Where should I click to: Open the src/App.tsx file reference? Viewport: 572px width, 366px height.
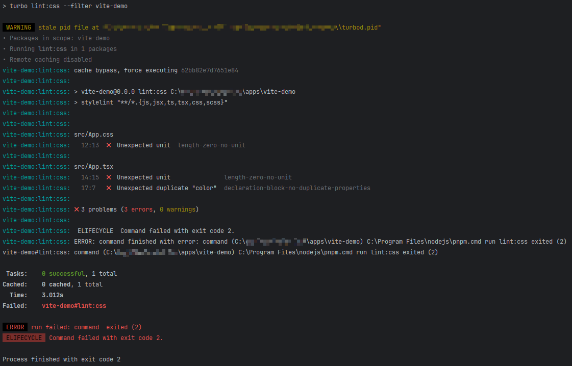94,167
